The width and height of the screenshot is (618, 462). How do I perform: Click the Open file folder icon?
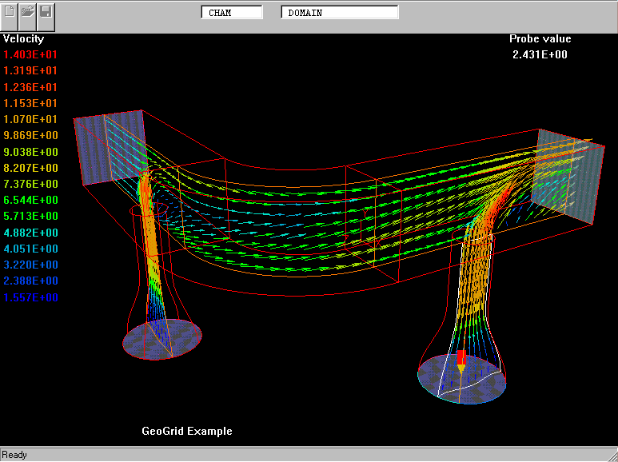(28, 12)
